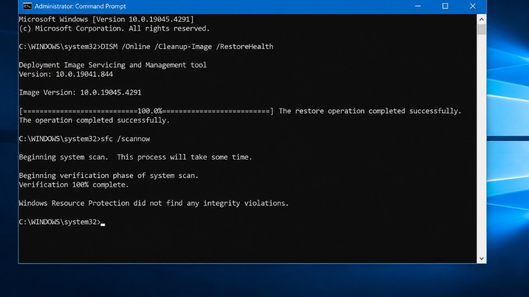Click the final 'C:\WINDOWS\system32>' prompt line
The height and width of the screenshot is (297, 529).
[62, 222]
